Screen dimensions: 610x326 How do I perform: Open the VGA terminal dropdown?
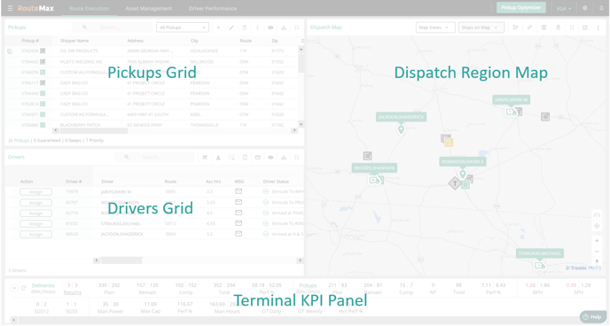point(563,8)
